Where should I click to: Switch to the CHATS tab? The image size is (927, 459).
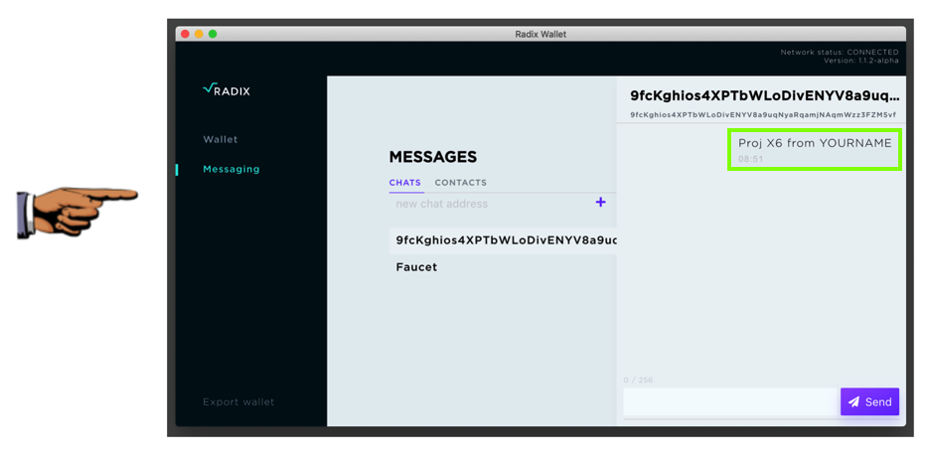coord(405,183)
